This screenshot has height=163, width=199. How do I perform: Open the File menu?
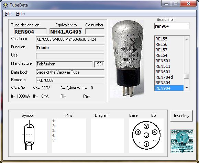[x=8, y=14]
